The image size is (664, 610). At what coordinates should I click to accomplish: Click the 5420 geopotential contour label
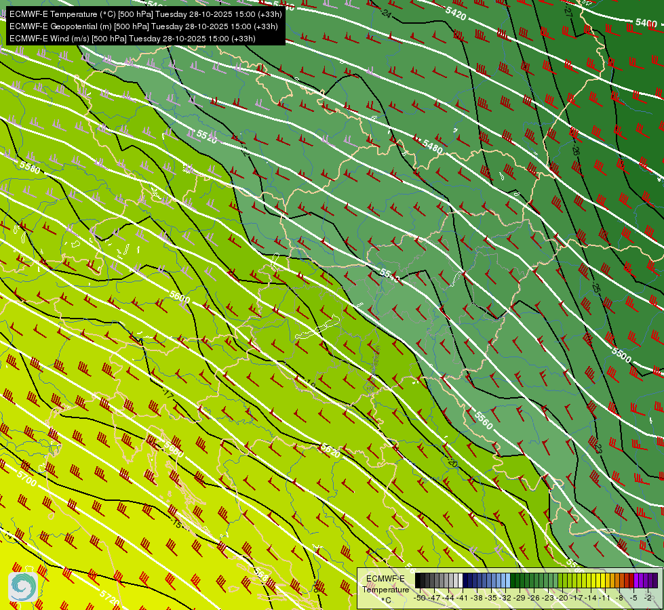click(456, 14)
